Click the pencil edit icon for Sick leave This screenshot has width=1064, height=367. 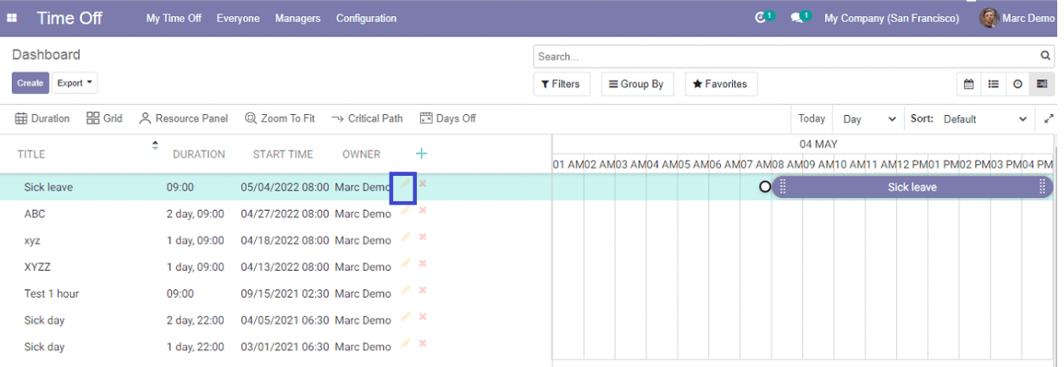[406, 185]
